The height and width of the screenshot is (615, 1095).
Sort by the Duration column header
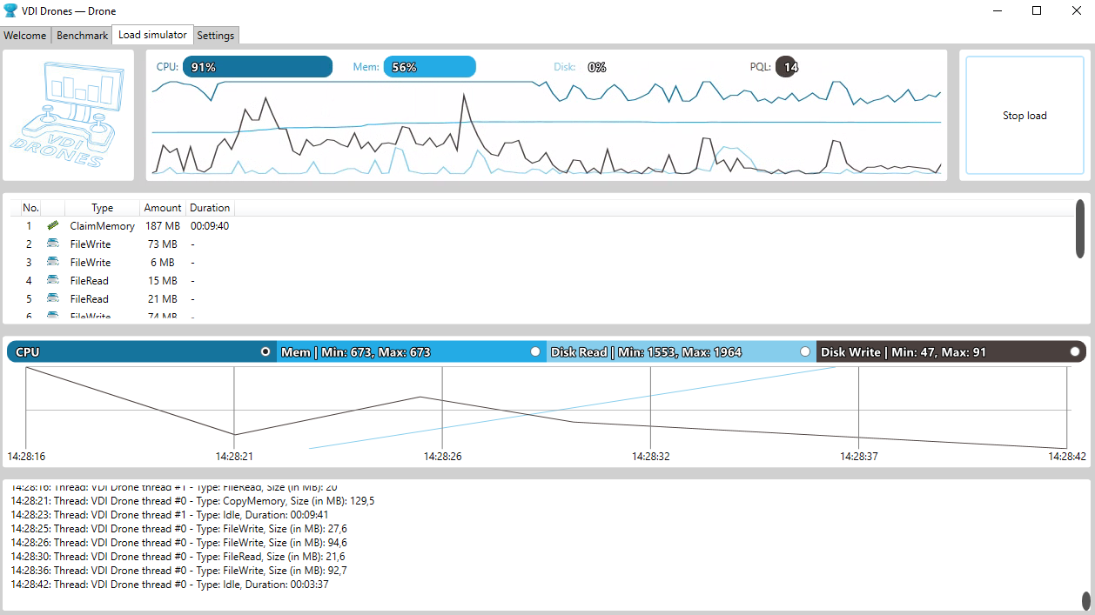[210, 208]
